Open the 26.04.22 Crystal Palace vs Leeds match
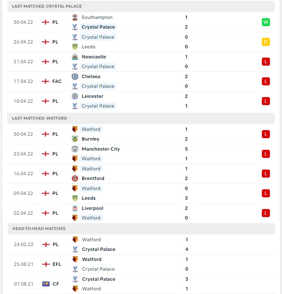The width and height of the screenshot is (282, 294). (x=141, y=42)
